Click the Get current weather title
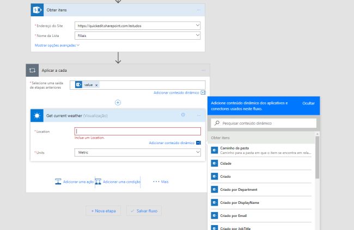Viewport: 354px width, 230px height. tap(64, 116)
